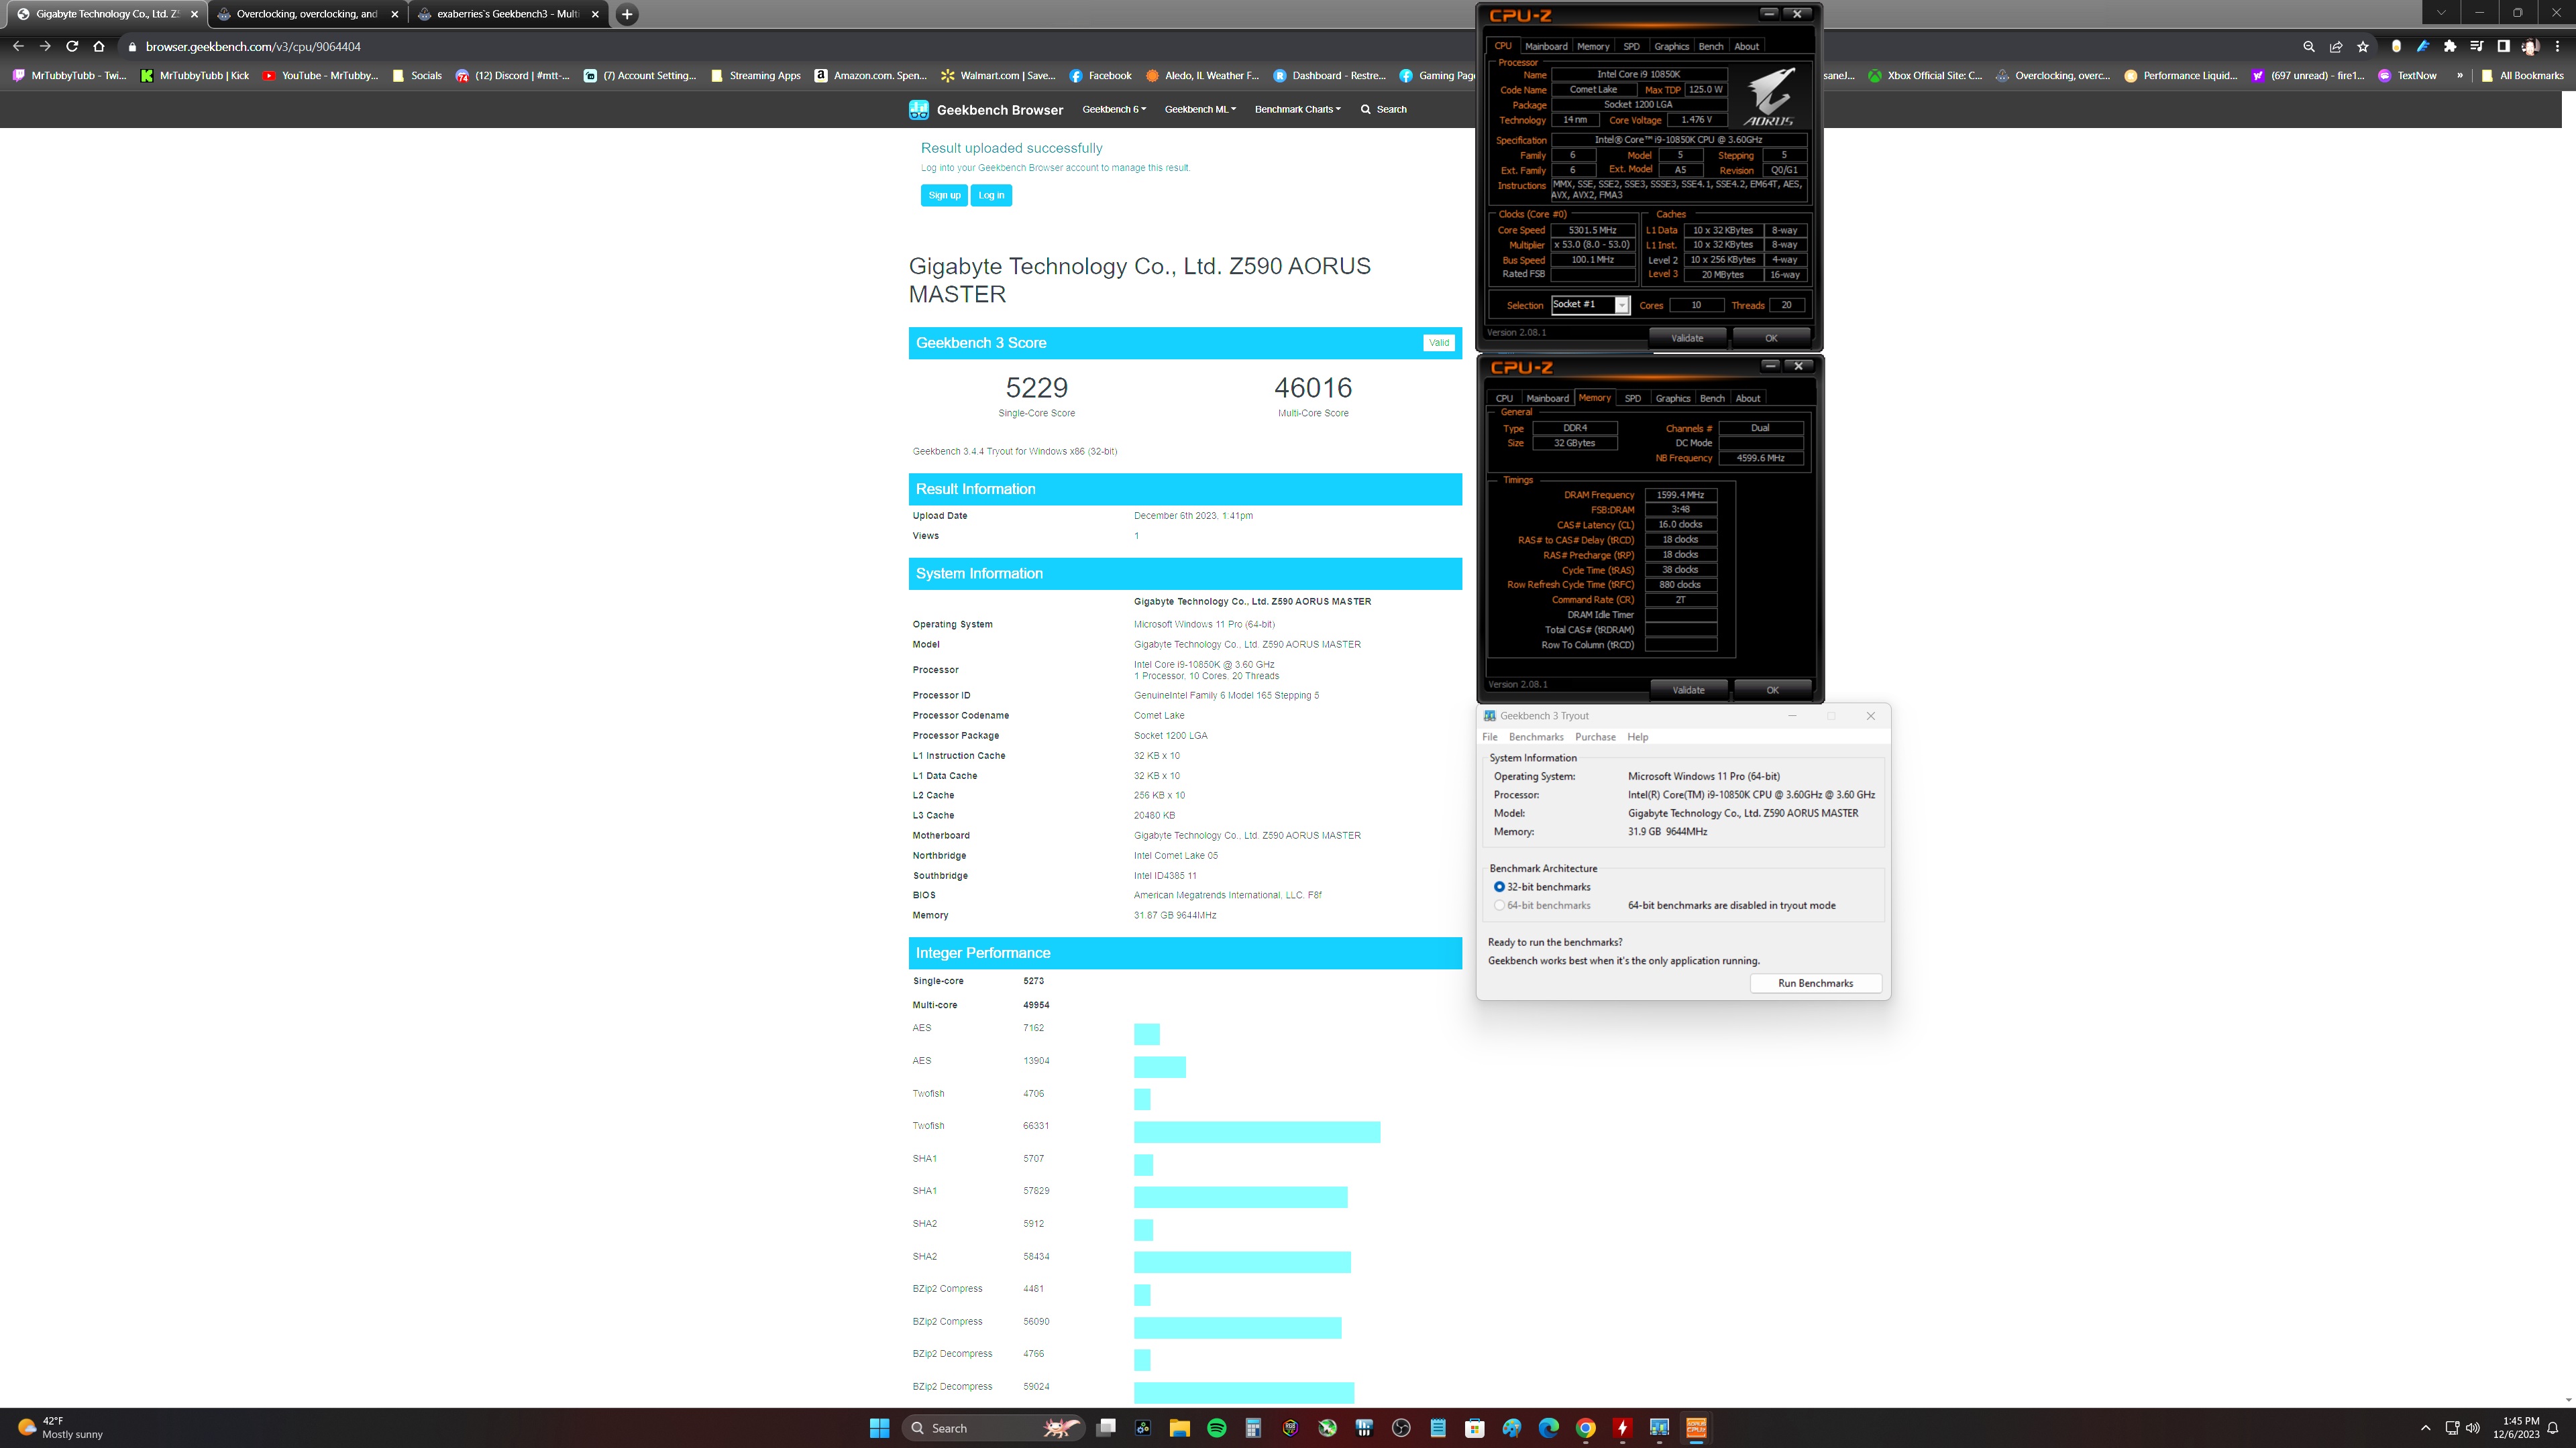This screenshot has width=2576, height=1448.
Task: Close the exaberries's Geekbench3 tab
Action: click(596, 14)
